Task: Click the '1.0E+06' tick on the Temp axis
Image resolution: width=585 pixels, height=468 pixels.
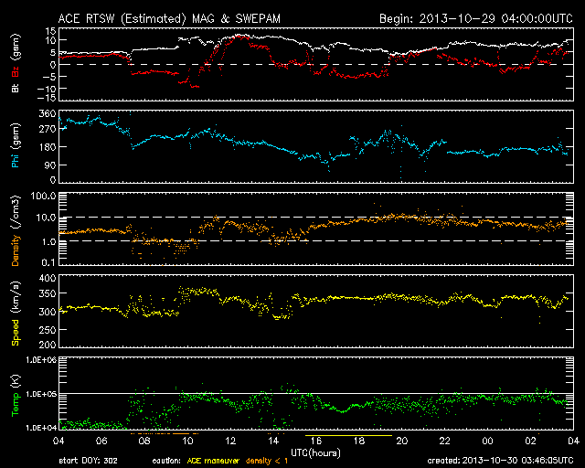Action: pos(41,360)
